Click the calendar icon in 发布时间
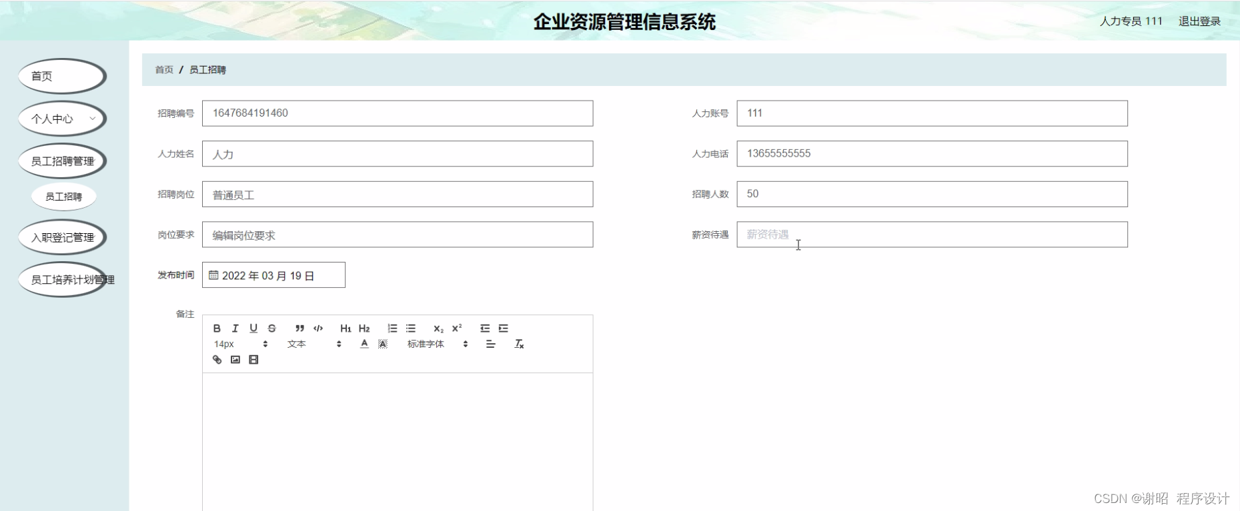Image resolution: width=1240 pixels, height=511 pixels. [x=213, y=275]
